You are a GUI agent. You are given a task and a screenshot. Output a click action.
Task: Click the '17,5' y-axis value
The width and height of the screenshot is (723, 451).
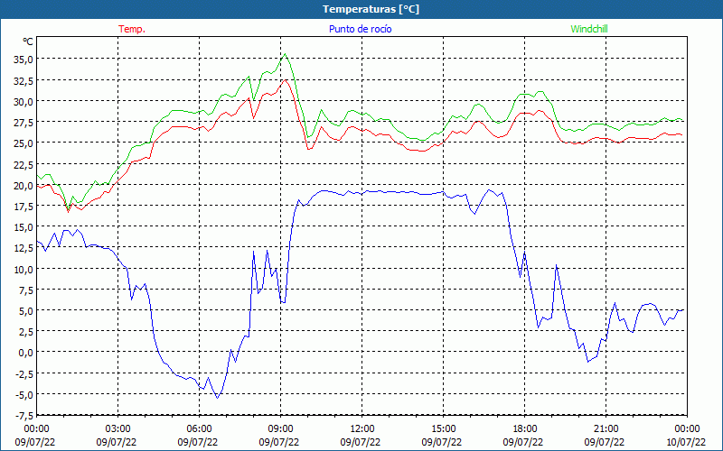(x=23, y=207)
